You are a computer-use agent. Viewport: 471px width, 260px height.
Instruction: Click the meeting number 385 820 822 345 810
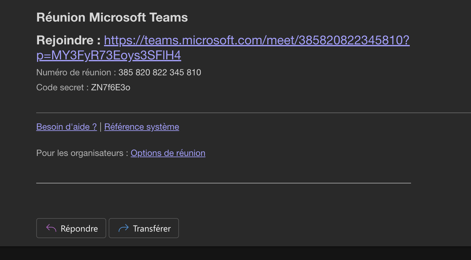[x=160, y=72]
